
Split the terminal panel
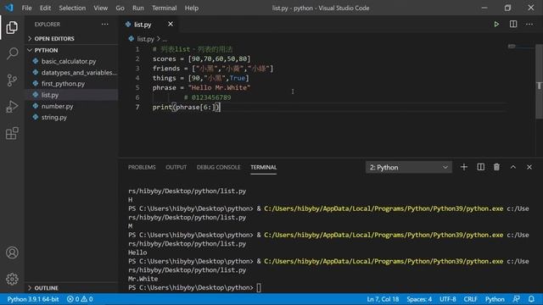click(x=481, y=167)
